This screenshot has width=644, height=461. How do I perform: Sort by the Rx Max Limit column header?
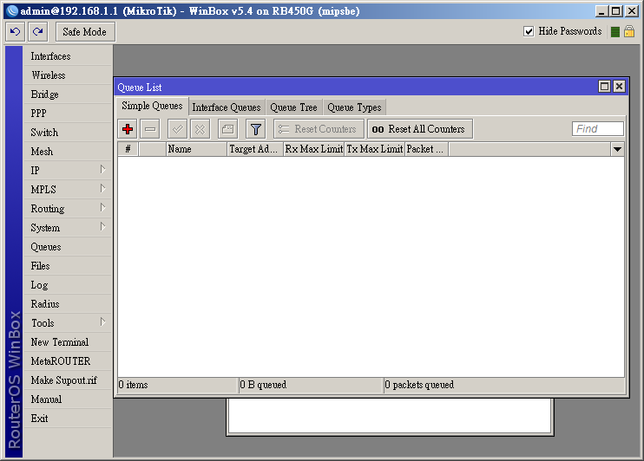point(314,149)
